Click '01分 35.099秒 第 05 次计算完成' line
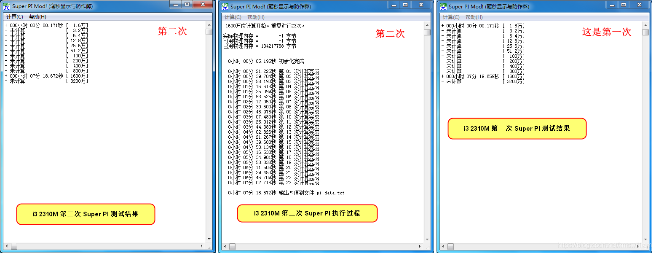This screenshot has height=253, width=656. pyautogui.click(x=273, y=92)
